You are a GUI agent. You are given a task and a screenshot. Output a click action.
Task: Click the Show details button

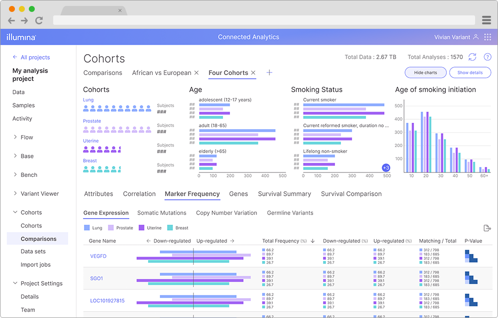(470, 73)
